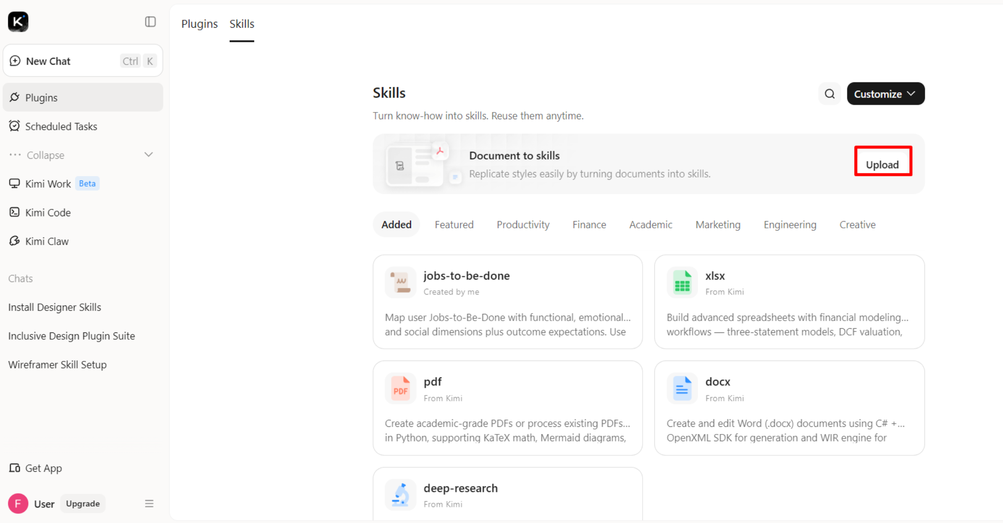This screenshot has width=1003, height=523.
Task: Click the pdf skill icon
Action: click(x=400, y=388)
